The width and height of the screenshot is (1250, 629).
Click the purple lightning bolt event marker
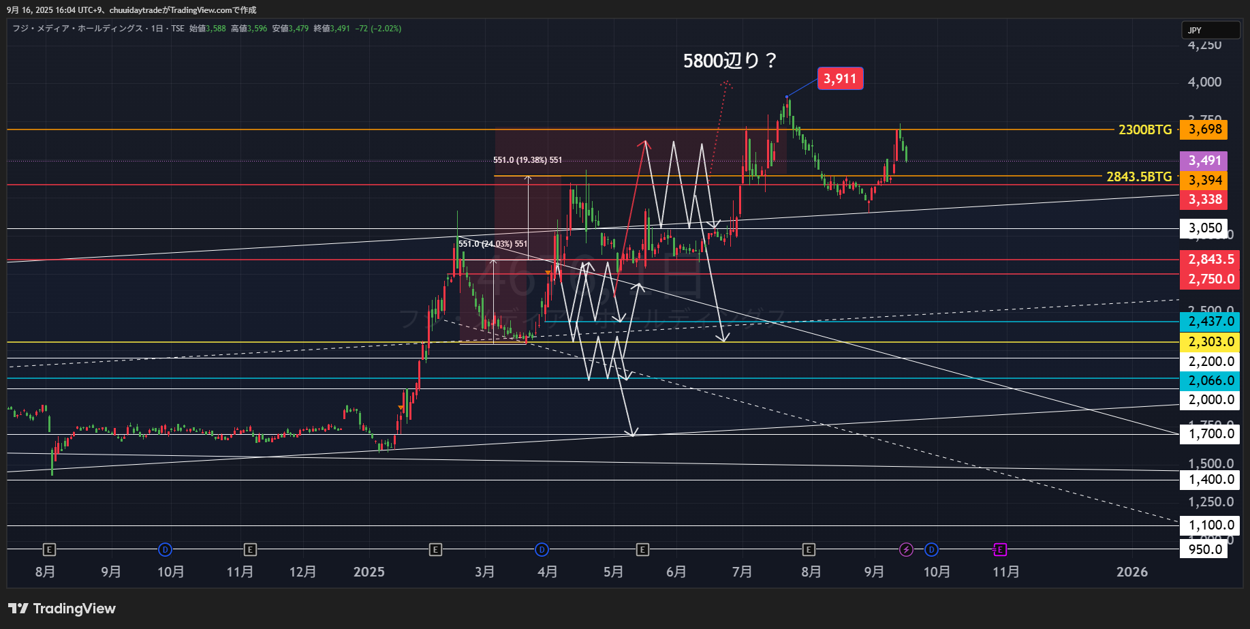pos(906,549)
